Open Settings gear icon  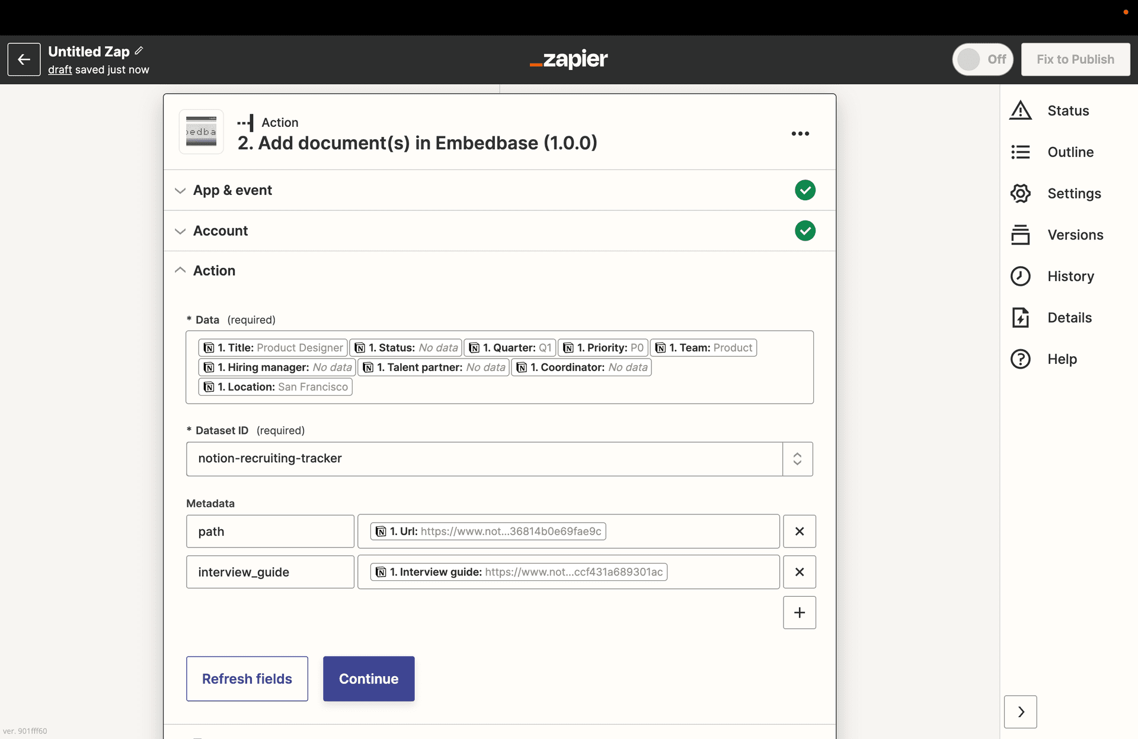[x=1021, y=194]
